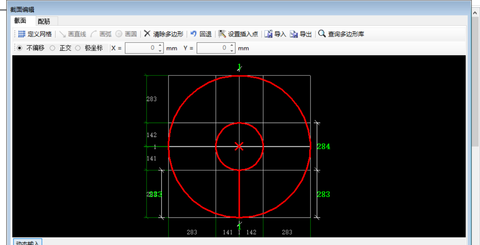This screenshot has width=480, height=245.
Task: Click the scrollbar up arrow at right
Action: point(476,12)
